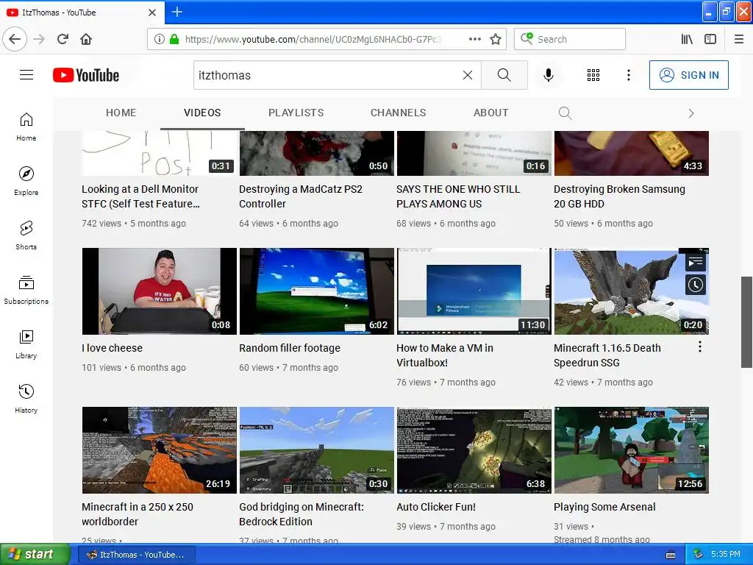The height and width of the screenshot is (565, 753).
Task: Switch to the CHANNELS tab
Action: (x=398, y=113)
